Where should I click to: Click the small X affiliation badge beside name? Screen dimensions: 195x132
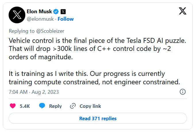[x=63, y=12]
